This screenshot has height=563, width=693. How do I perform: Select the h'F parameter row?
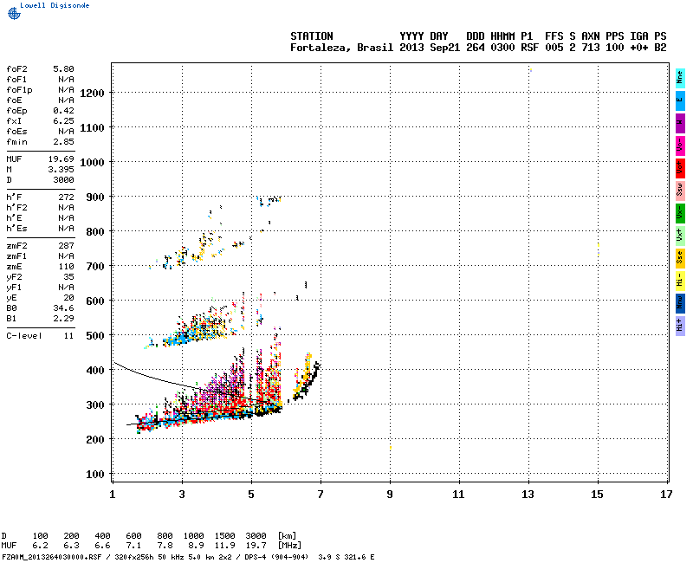point(39,197)
